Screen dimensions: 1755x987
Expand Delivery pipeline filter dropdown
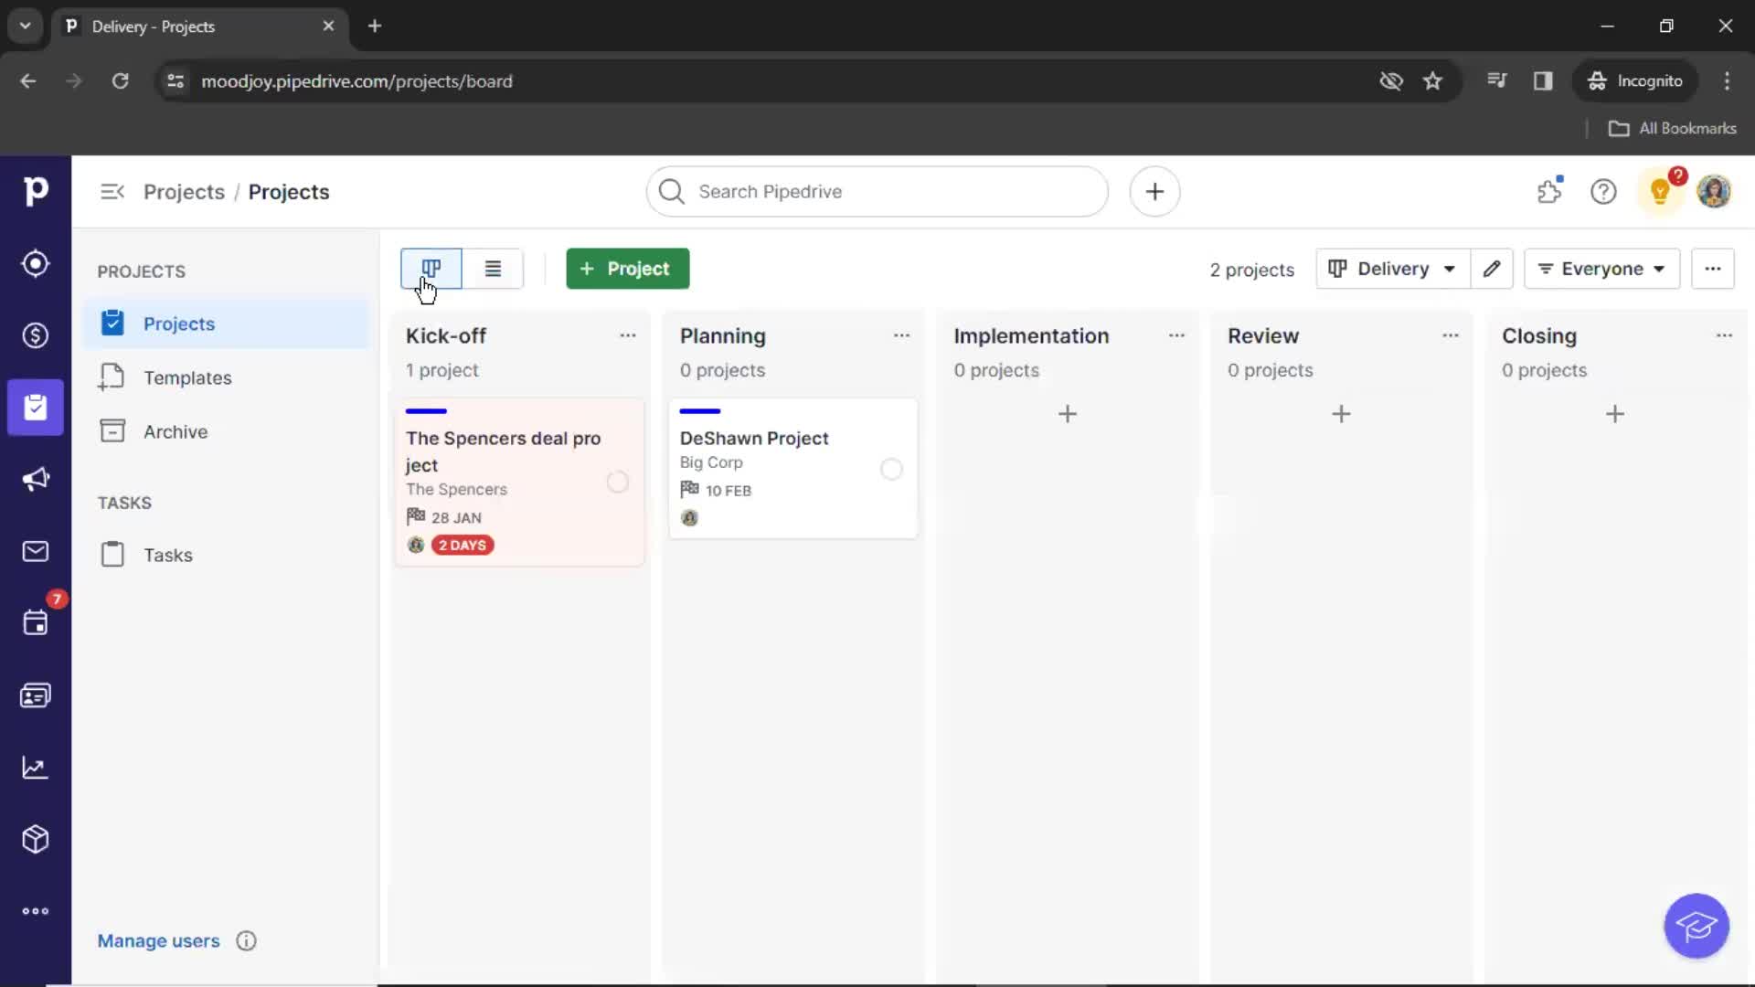[x=1391, y=268]
